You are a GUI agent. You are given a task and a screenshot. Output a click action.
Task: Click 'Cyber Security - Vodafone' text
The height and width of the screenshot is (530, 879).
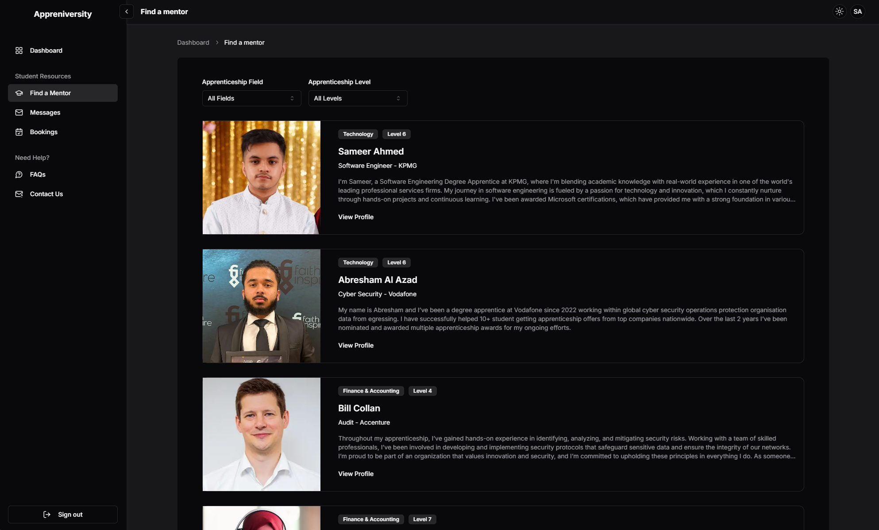(377, 294)
